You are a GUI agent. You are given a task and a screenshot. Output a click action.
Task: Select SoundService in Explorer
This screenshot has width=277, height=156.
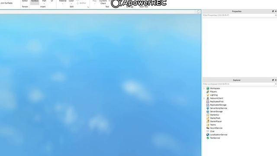click(x=216, y=128)
